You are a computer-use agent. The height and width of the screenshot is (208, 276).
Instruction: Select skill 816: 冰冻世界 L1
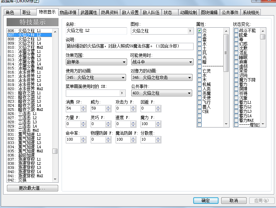tap(29, 72)
